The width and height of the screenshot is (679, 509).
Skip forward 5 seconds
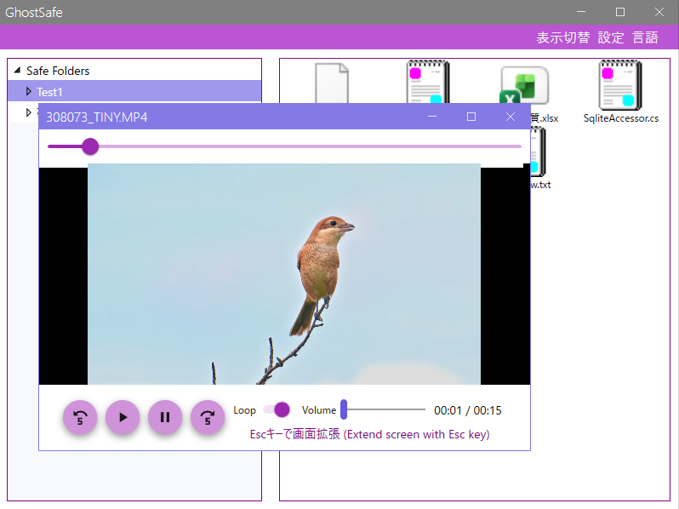[x=208, y=417]
